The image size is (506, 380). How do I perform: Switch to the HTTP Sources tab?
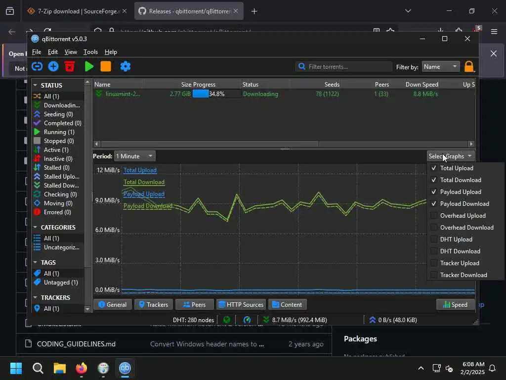point(241,304)
